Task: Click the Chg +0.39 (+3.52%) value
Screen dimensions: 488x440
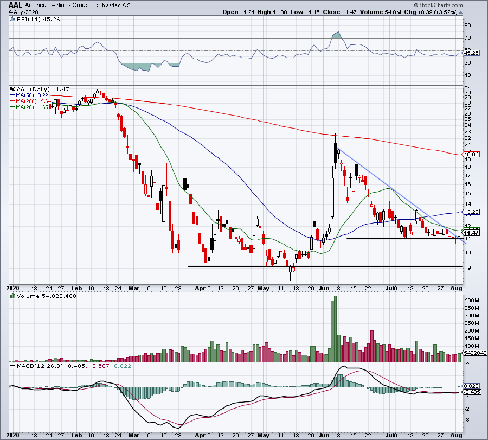Action: pyautogui.click(x=431, y=12)
